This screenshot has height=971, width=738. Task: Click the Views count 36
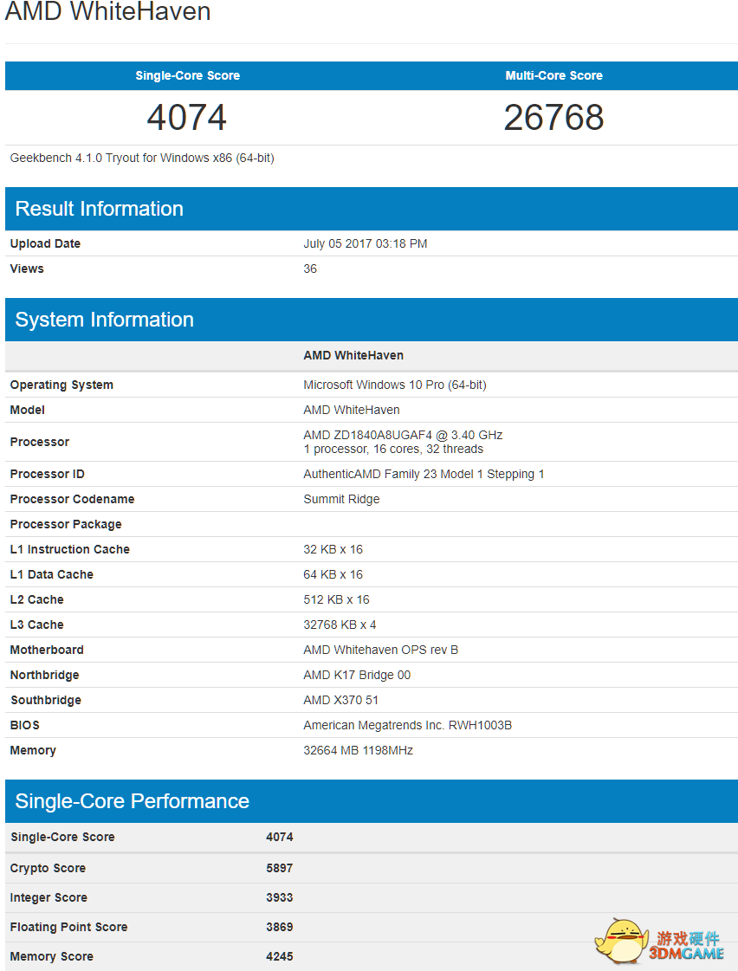click(x=310, y=269)
